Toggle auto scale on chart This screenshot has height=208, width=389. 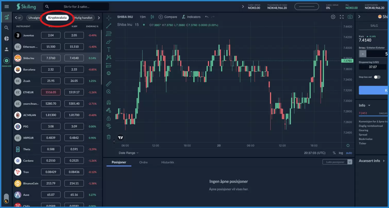pos(349,153)
